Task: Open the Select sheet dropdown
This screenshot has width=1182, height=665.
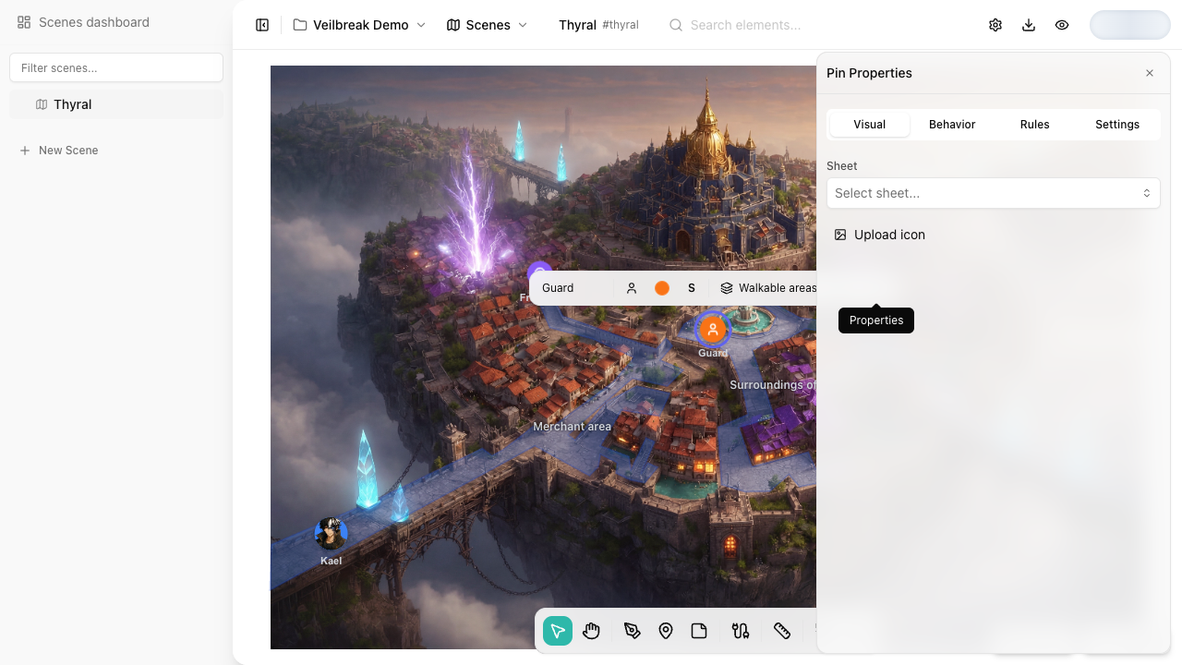Action: click(x=994, y=193)
